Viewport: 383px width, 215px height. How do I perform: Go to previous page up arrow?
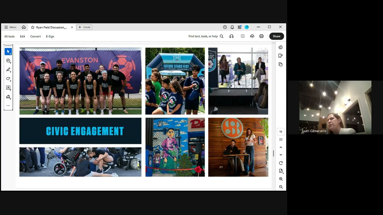coord(281,147)
